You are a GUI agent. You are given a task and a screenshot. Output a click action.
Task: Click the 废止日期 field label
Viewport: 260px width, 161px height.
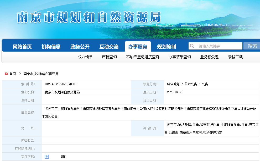click(x=150, y=100)
